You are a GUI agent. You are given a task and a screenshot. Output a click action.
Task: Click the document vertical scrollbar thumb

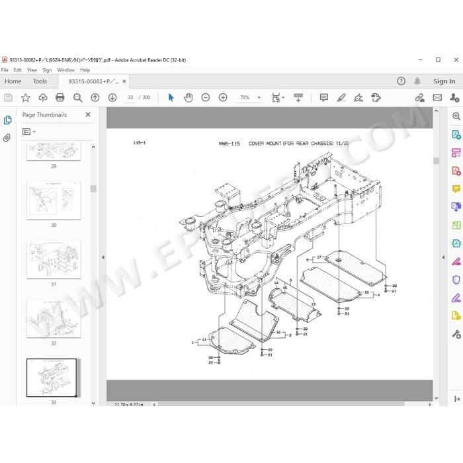click(x=436, y=161)
